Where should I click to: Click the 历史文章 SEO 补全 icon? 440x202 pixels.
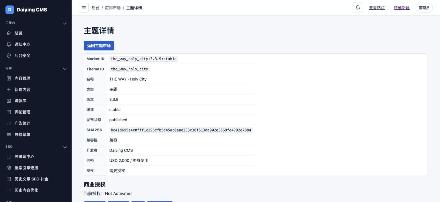[x=9, y=179]
